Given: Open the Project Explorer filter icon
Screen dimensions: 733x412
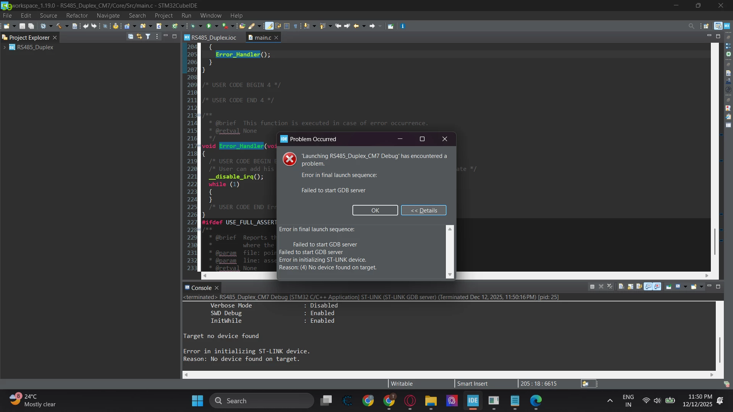Looking at the screenshot, I should click(x=148, y=37).
